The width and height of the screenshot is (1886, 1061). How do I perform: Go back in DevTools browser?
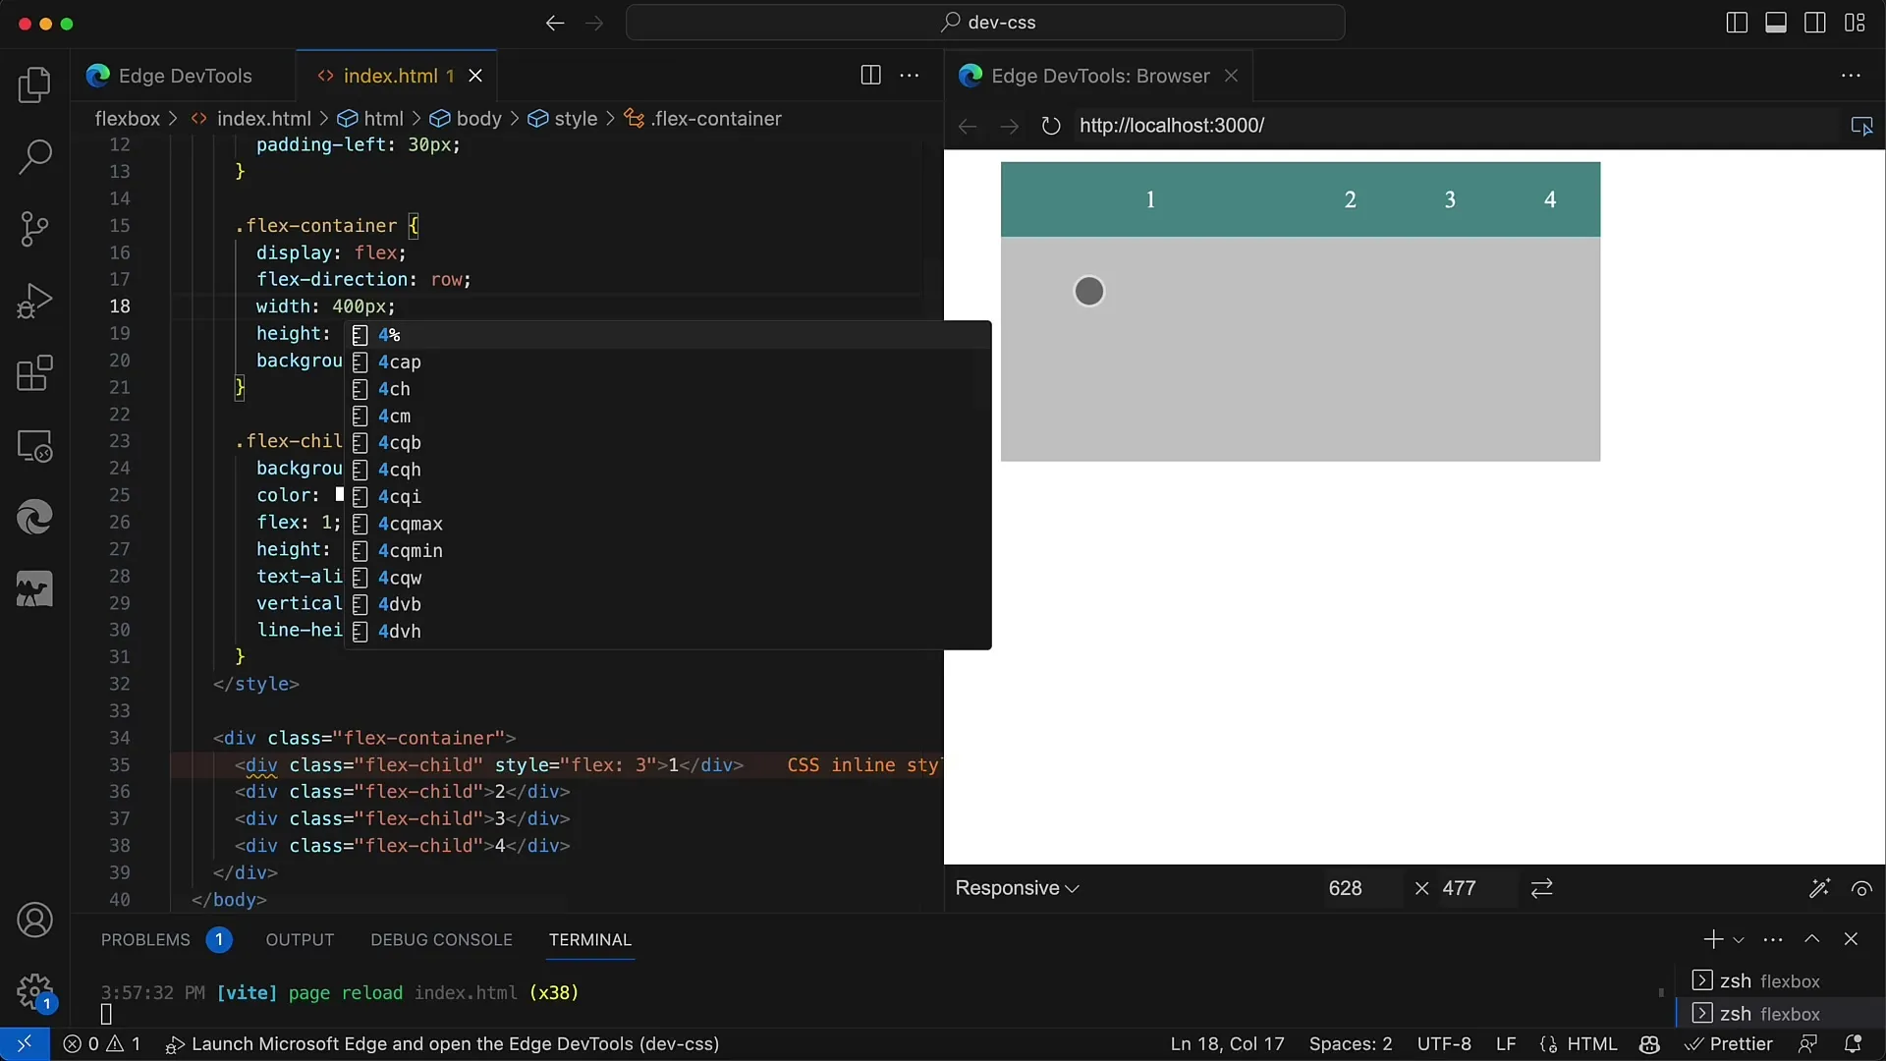point(968,126)
